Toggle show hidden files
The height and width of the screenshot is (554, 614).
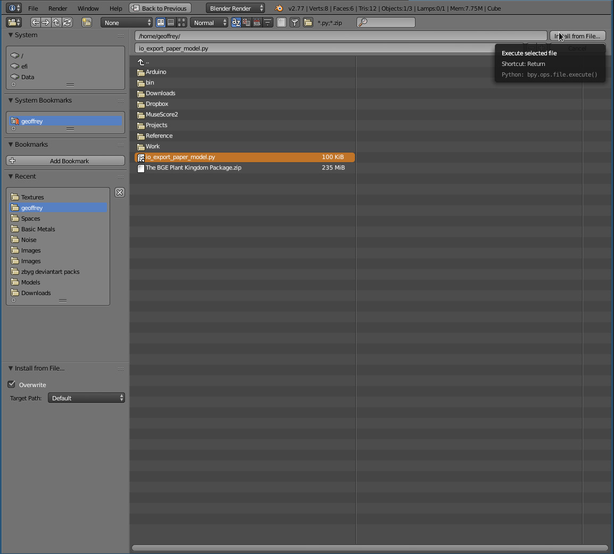click(281, 22)
